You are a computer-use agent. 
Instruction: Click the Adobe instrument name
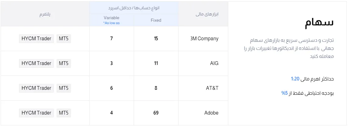point(211,113)
